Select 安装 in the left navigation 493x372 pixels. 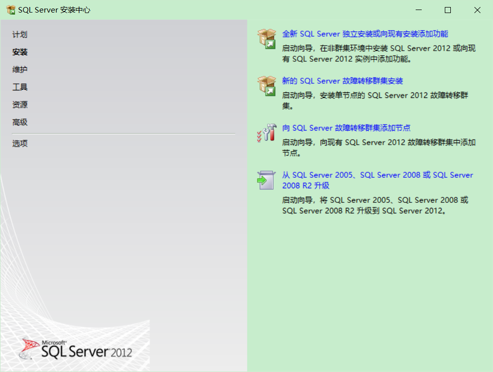(x=20, y=52)
